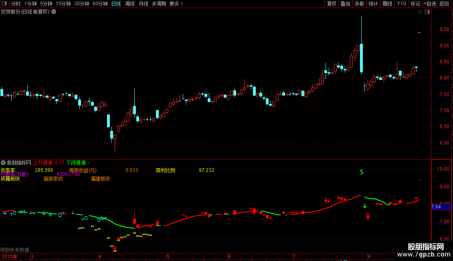Screen dimensions: 453x261
Task: Select the 日线 daily chart tab
Action: click(116, 4)
